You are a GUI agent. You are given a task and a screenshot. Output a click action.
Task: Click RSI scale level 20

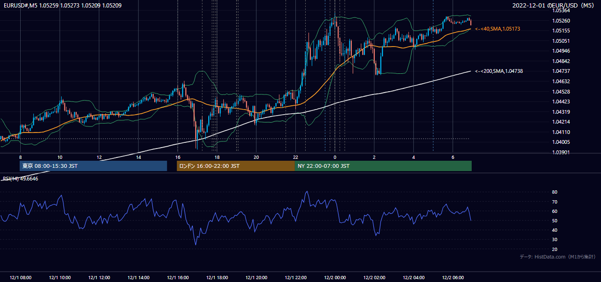click(554, 249)
